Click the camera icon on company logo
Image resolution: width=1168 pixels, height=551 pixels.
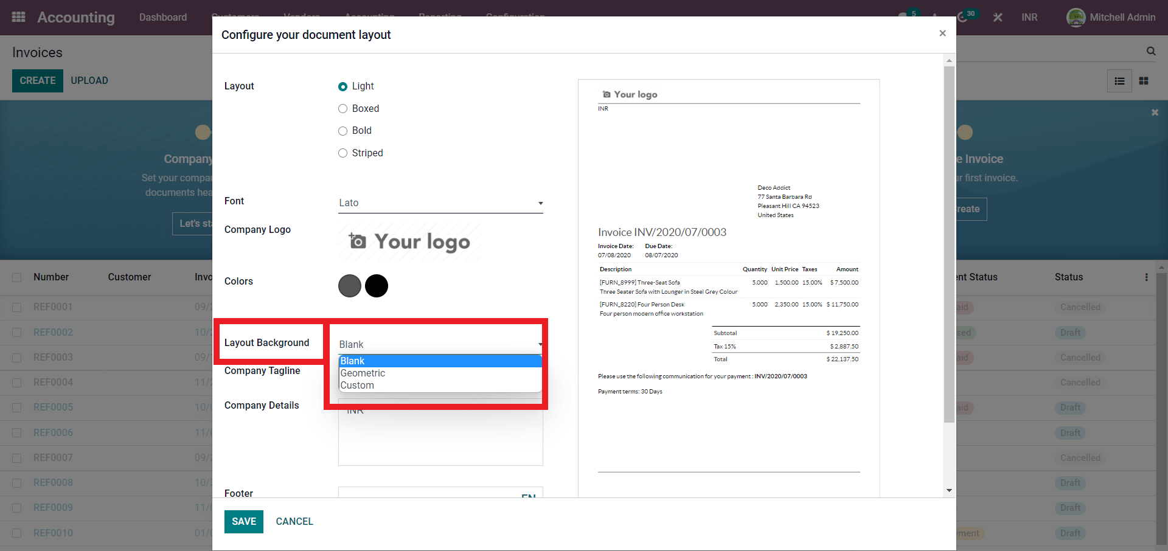tap(358, 241)
